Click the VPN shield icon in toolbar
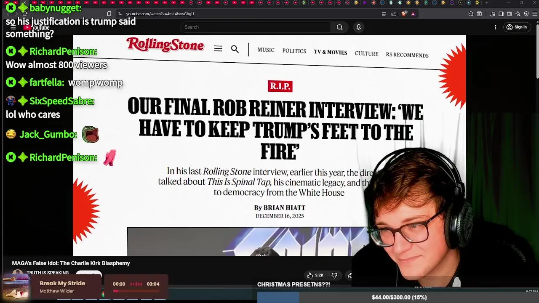 point(526,14)
